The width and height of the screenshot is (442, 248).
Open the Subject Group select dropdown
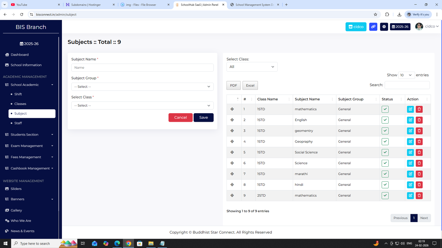(142, 87)
